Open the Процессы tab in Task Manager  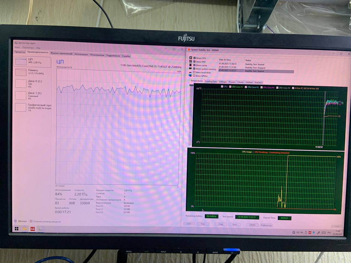(20, 52)
